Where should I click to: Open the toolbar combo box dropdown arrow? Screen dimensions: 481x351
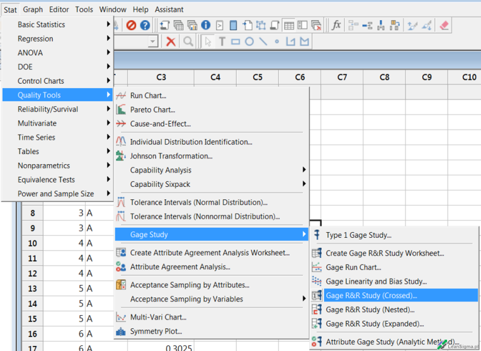[x=153, y=42]
